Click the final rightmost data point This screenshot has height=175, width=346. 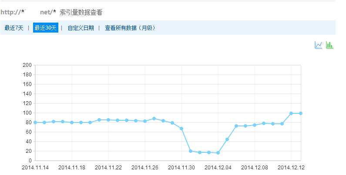[300, 113]
